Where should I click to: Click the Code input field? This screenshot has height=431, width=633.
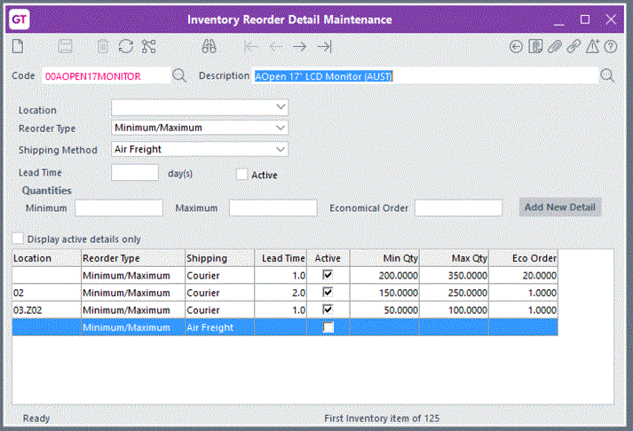click(107, 76)
